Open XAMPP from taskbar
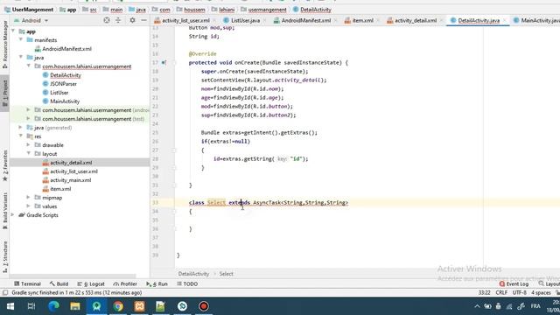Screen dimensions: 560x315 pyautogui.click(x=139, y=306)
